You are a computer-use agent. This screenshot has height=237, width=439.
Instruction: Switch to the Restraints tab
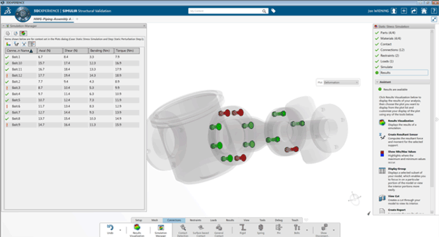click(x=195, y=220)
